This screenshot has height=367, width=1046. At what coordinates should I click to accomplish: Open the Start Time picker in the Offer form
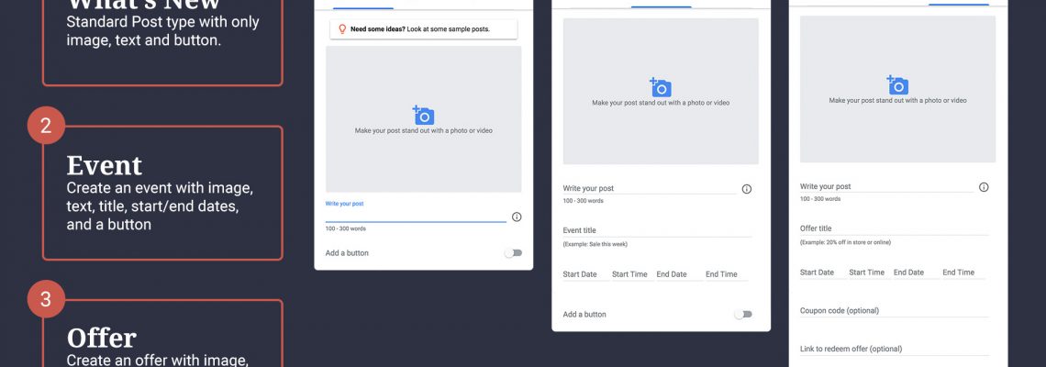click(x=866, y=272)
